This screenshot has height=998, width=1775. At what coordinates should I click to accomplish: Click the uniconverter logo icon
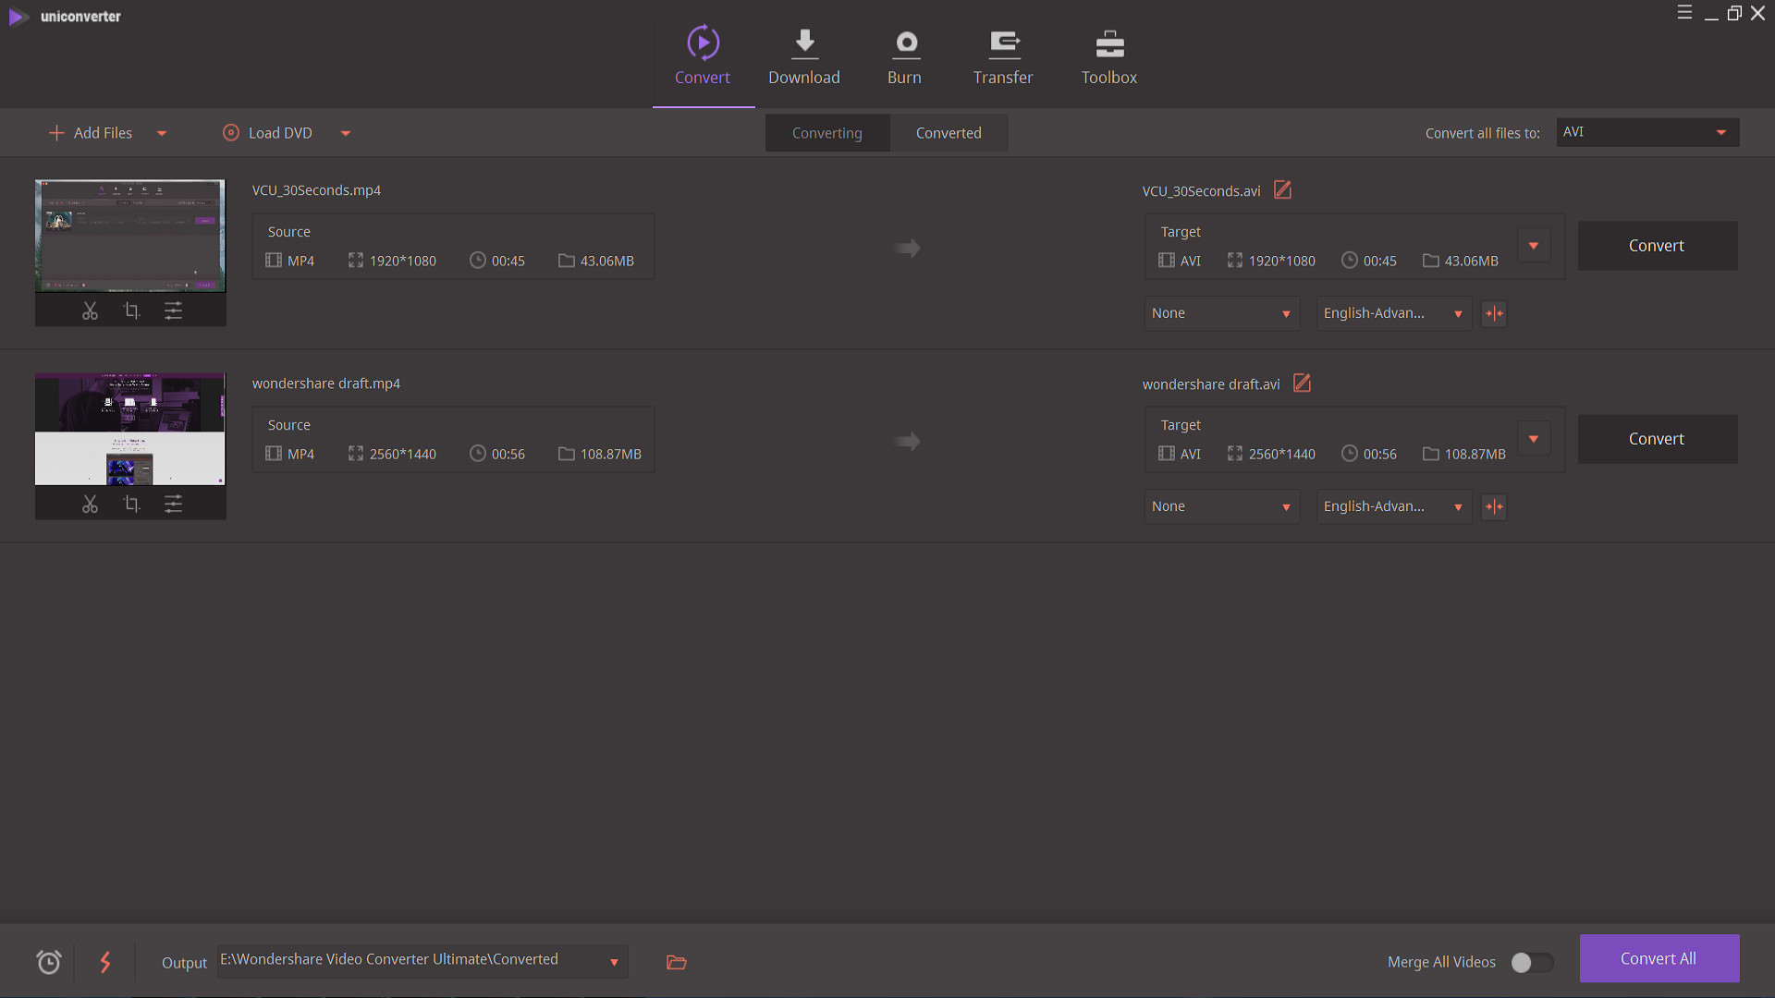click(18, 17)
